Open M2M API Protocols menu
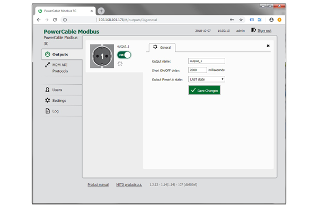Viewport: 318px width, 212px height. click(62, 68)
